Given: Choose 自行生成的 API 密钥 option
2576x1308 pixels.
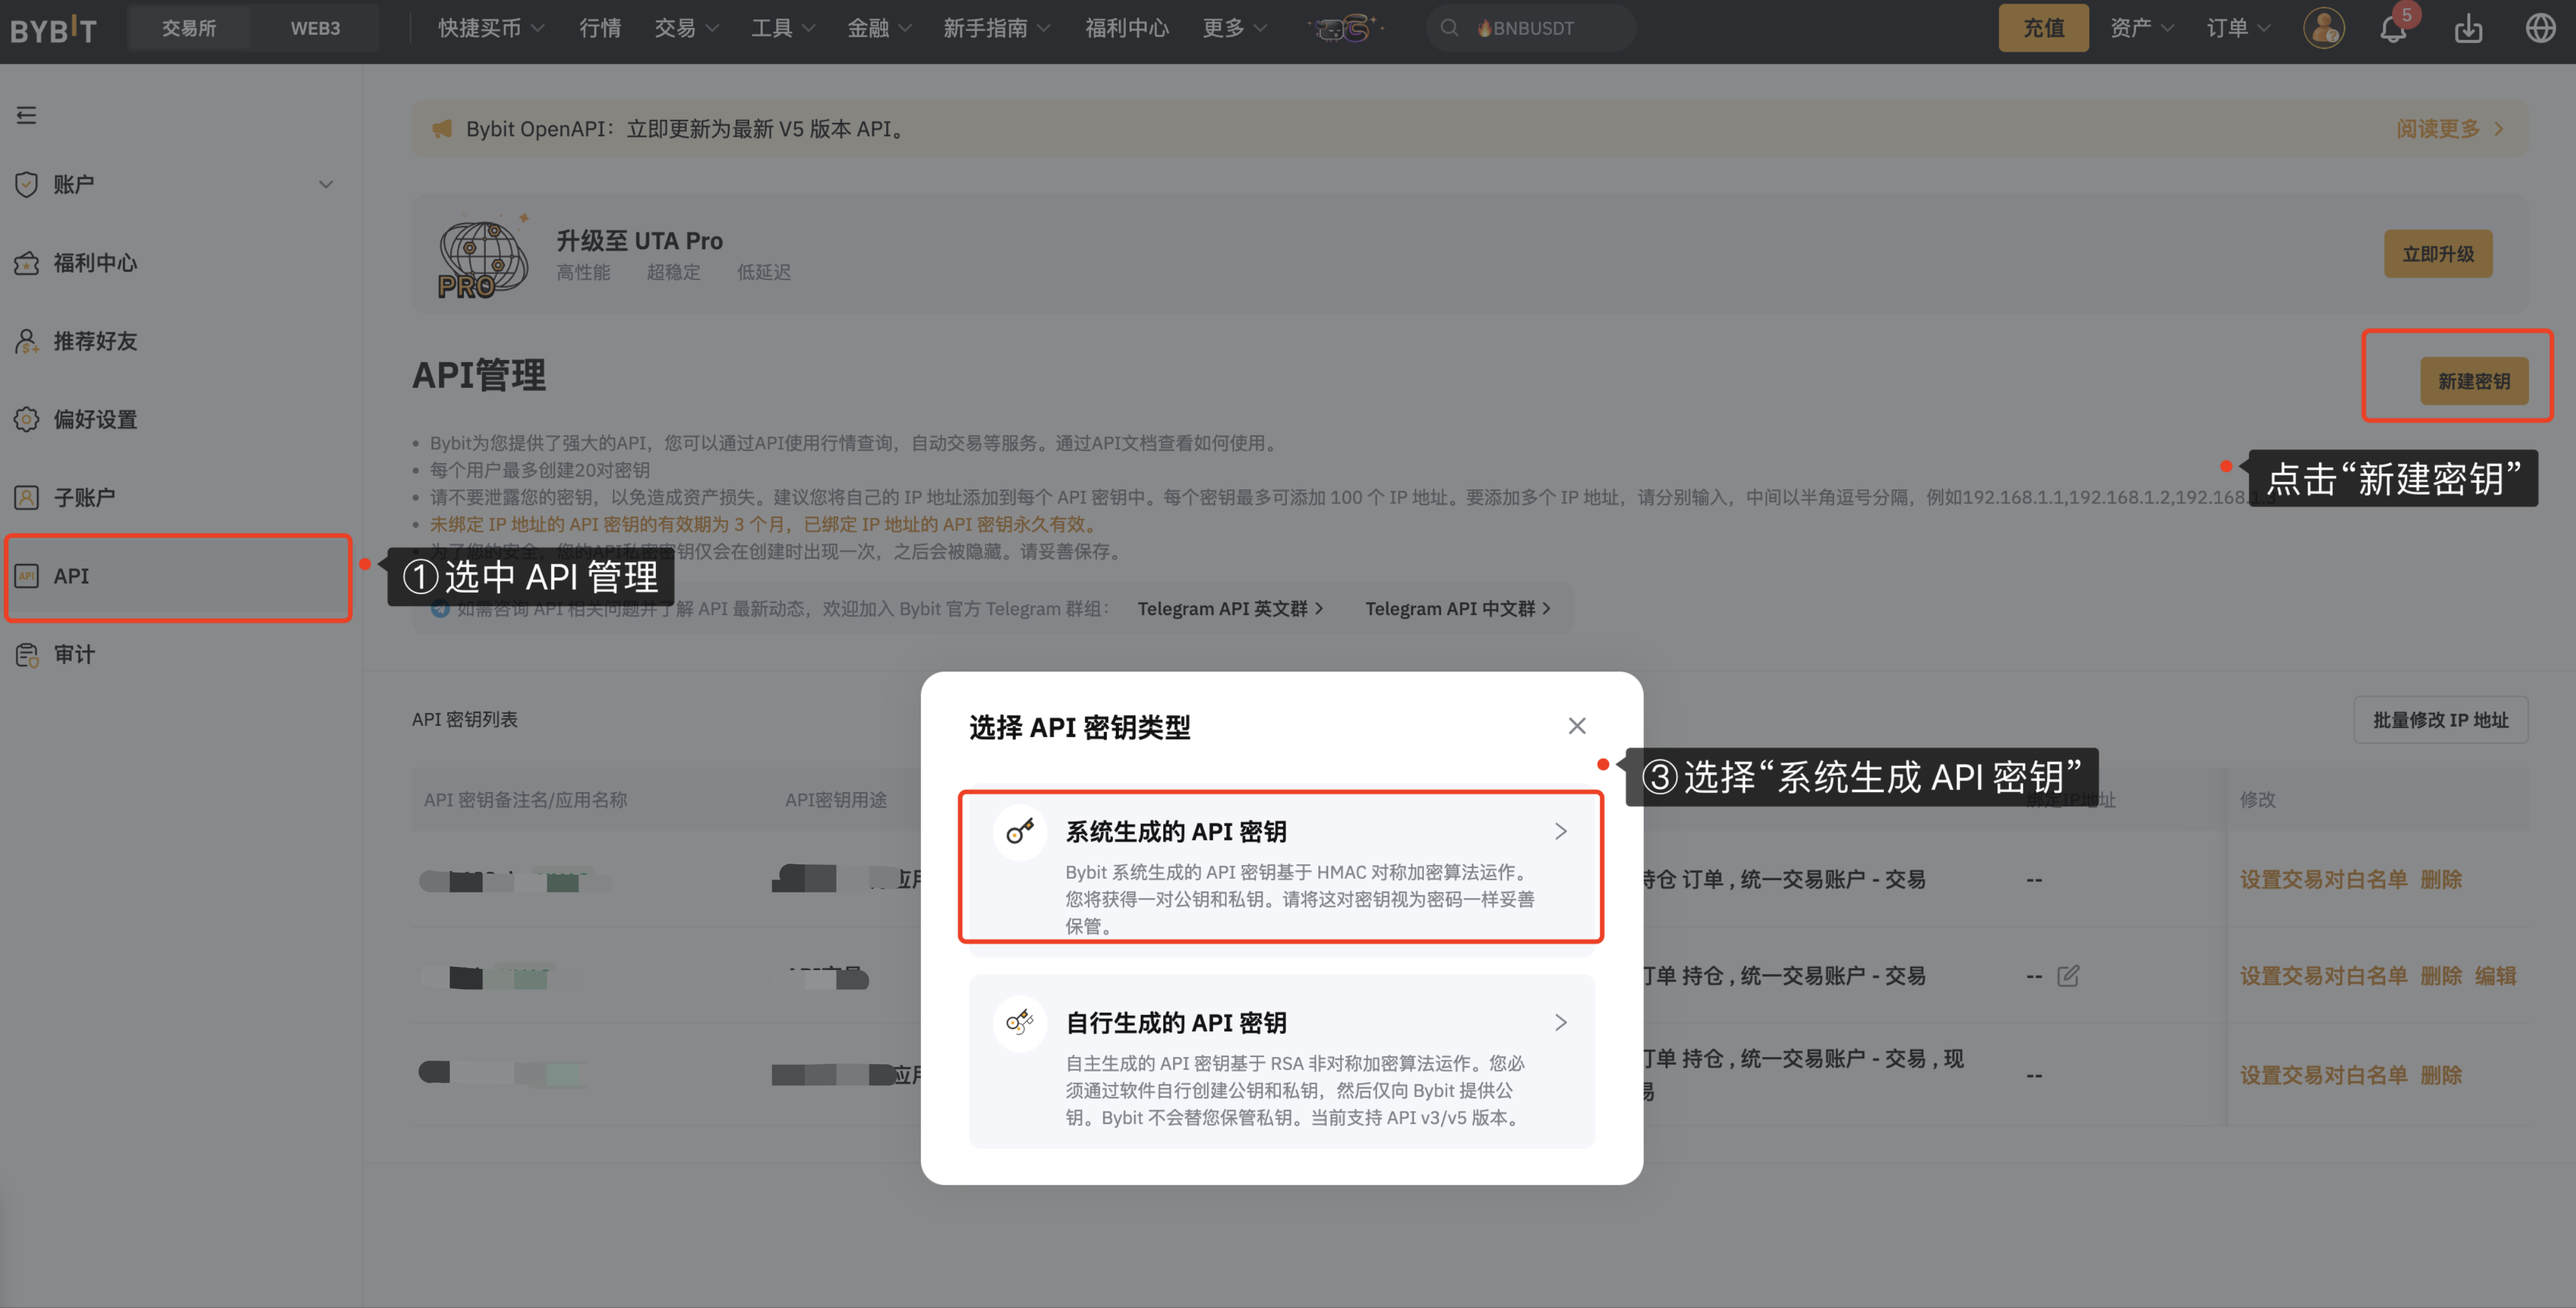Looking at the screenshot, I should tap(1281, 1061).
